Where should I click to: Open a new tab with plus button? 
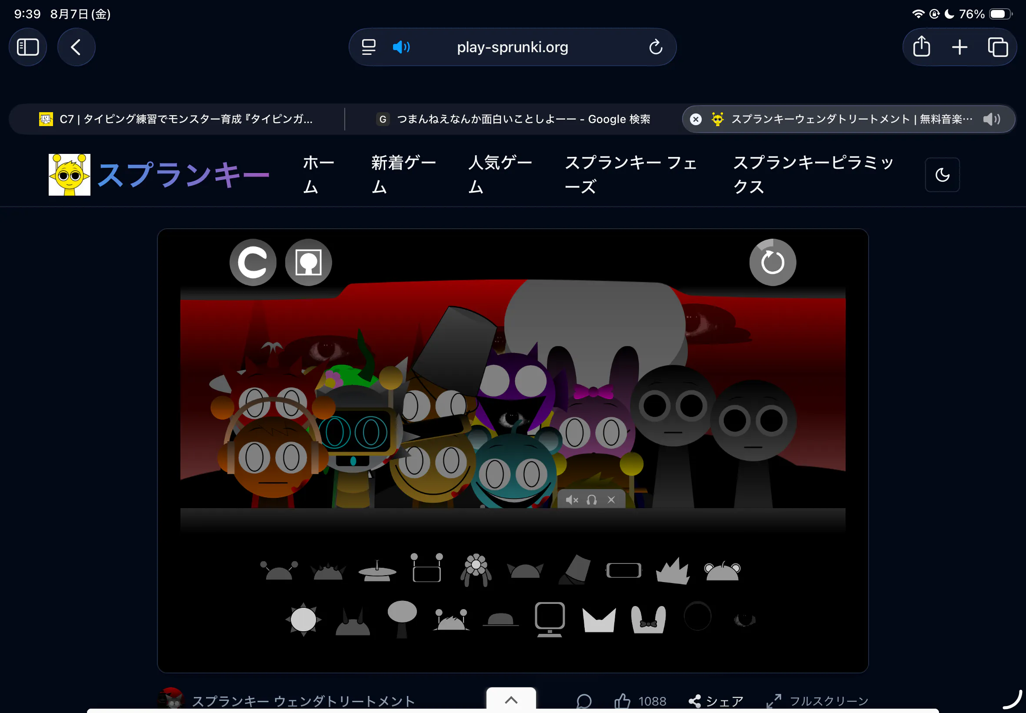959,47
